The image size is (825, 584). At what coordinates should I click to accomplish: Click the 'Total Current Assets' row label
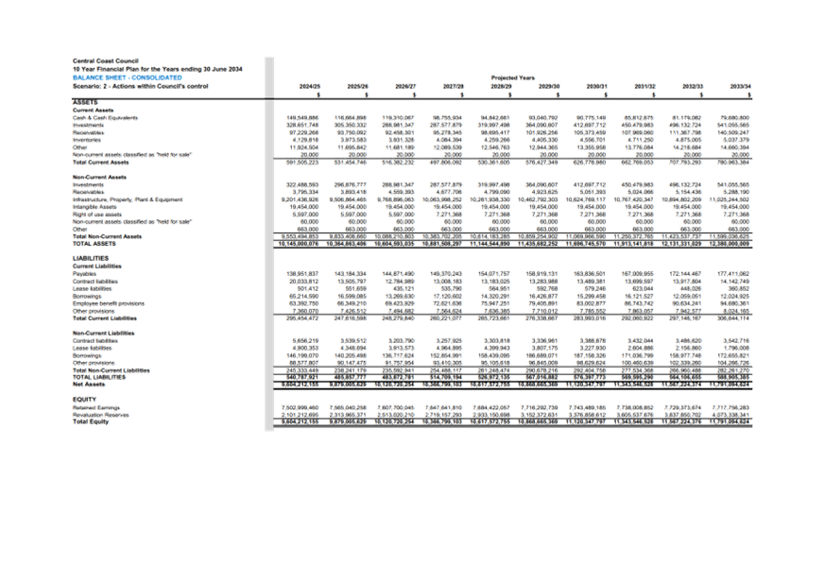click(x=100, y=162)
